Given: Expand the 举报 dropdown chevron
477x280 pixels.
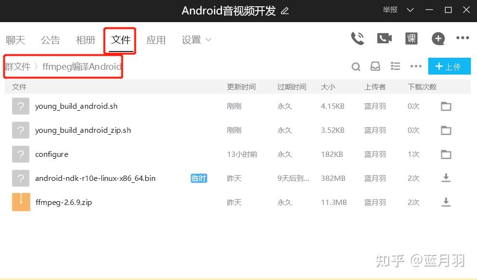Looking at the screenshot, I should point(410,10).
